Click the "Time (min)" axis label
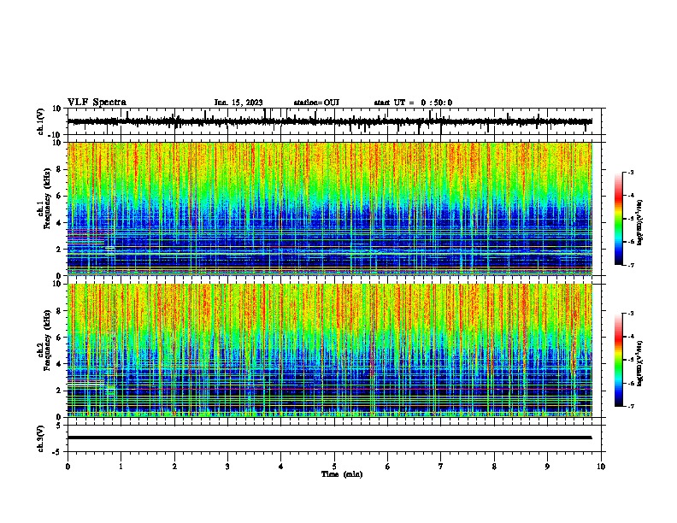Screen dimensions: 677x523 click(x=342, y=474)
